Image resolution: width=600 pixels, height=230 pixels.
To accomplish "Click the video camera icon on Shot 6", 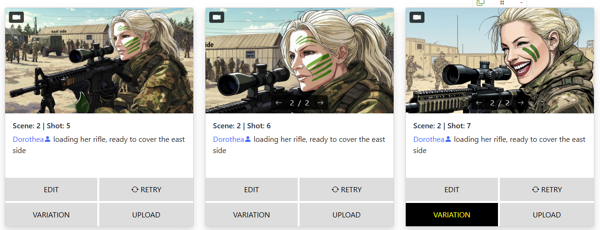I will (x=217, y=17).
